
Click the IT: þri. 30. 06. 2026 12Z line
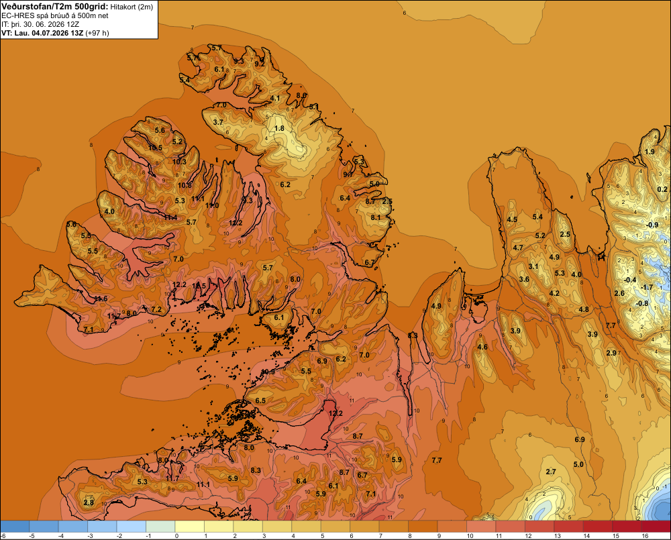click(x=40, y=24)
